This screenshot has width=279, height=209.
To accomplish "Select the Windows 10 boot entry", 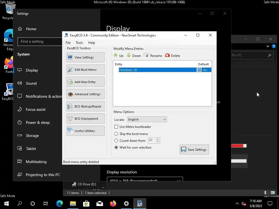I will [x=157, y=70].
